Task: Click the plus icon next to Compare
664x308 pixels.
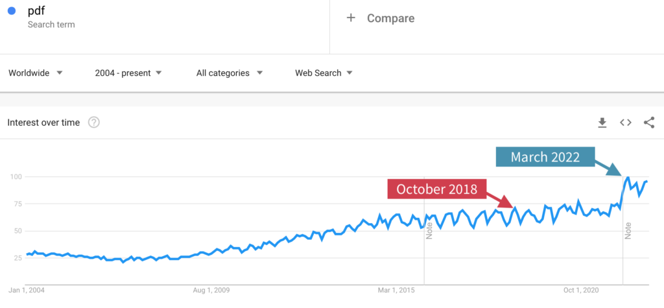Action: (351, 18)
